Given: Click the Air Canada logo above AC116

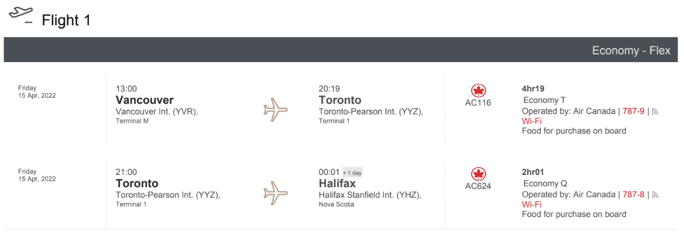Looking at the screenshot, I should [478, 91].
